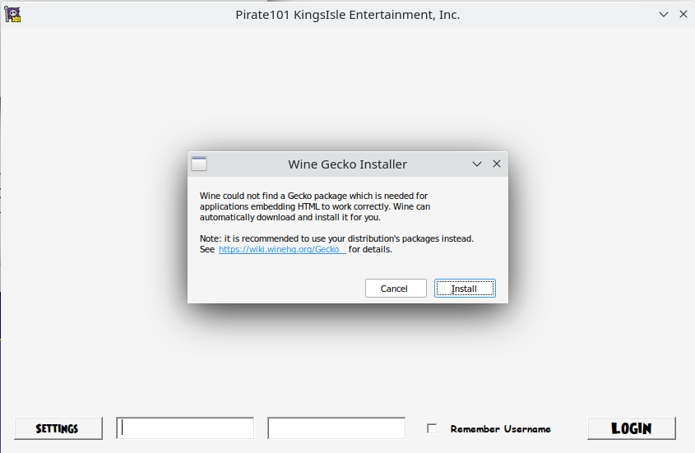Click the 'for details.' text after link
The height and width of the screenshot is (453, 695).
(x=370, y=249)
